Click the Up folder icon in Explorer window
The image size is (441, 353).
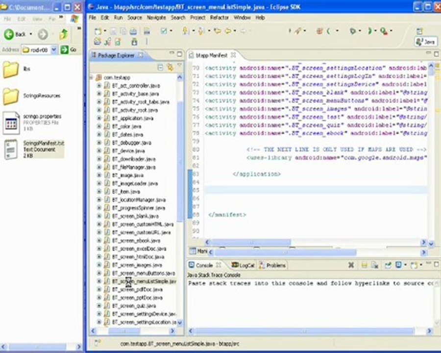point(64,34)
